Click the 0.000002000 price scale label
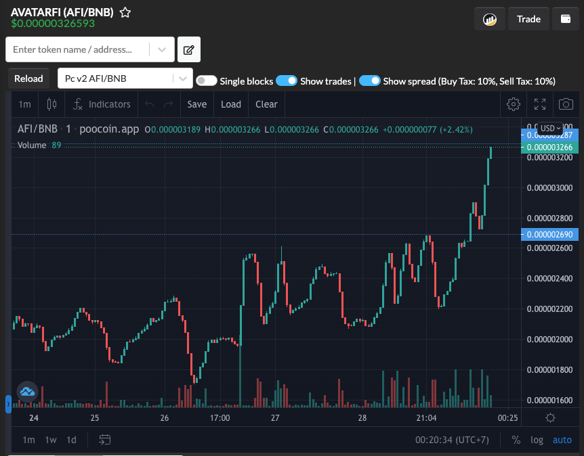 [x=549, y=339]
